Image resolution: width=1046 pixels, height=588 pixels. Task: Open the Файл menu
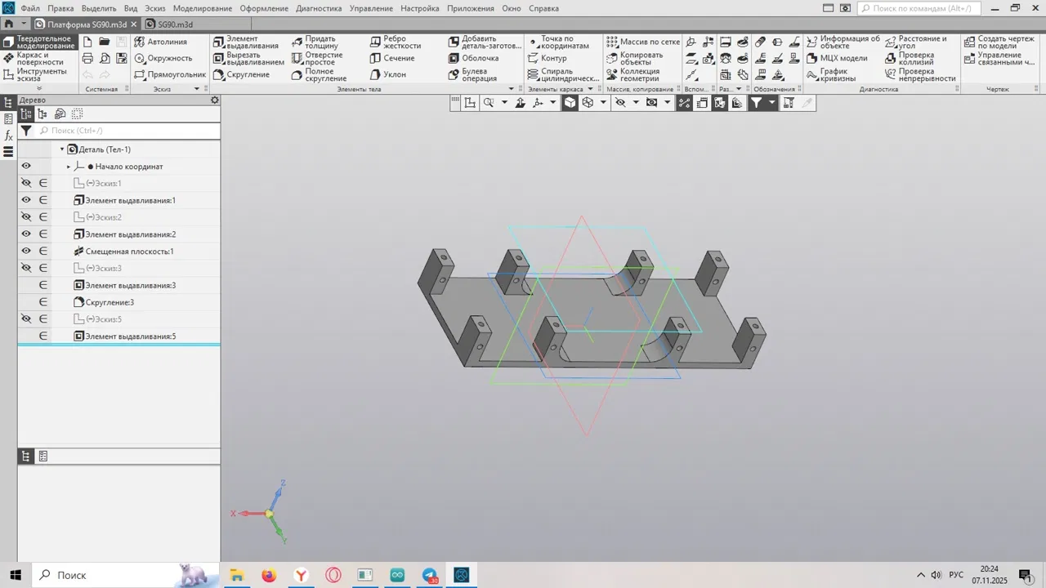tap(30, 8)
